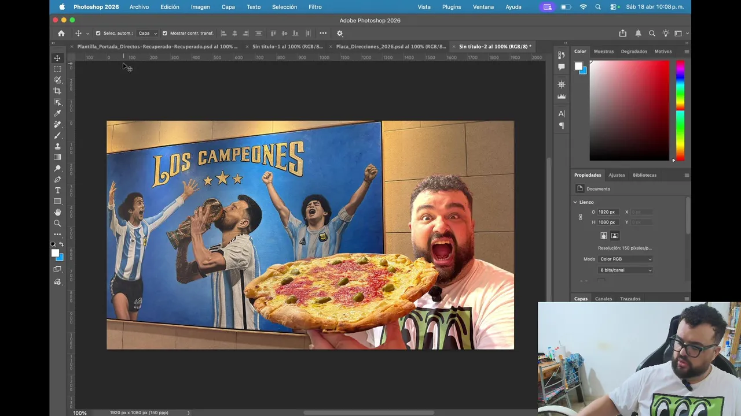
Task: Open the Discover lightbulb icon
Action: click(x=666, y=34)
